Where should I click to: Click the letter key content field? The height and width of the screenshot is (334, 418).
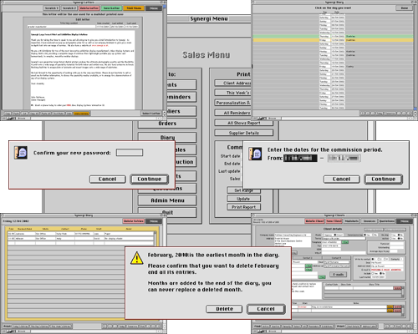pos(61,27)
